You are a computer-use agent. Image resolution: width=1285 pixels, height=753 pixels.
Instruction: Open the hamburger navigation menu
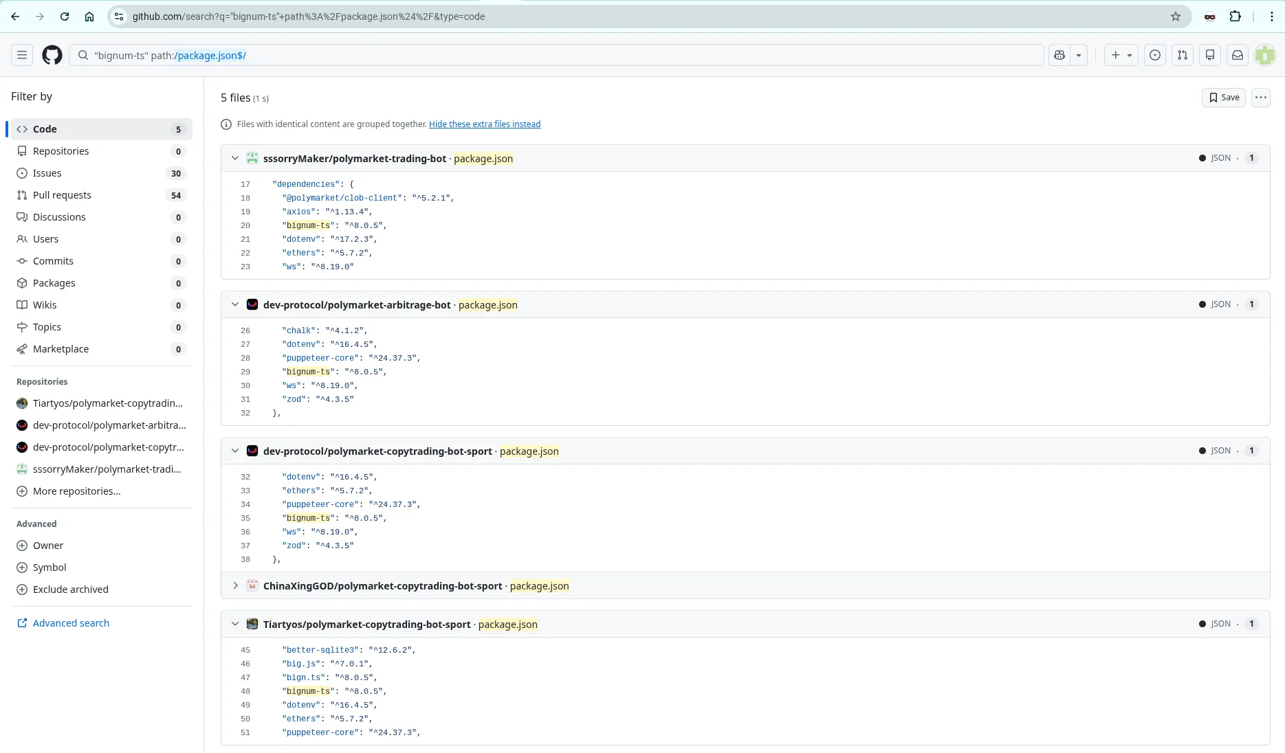22,55
